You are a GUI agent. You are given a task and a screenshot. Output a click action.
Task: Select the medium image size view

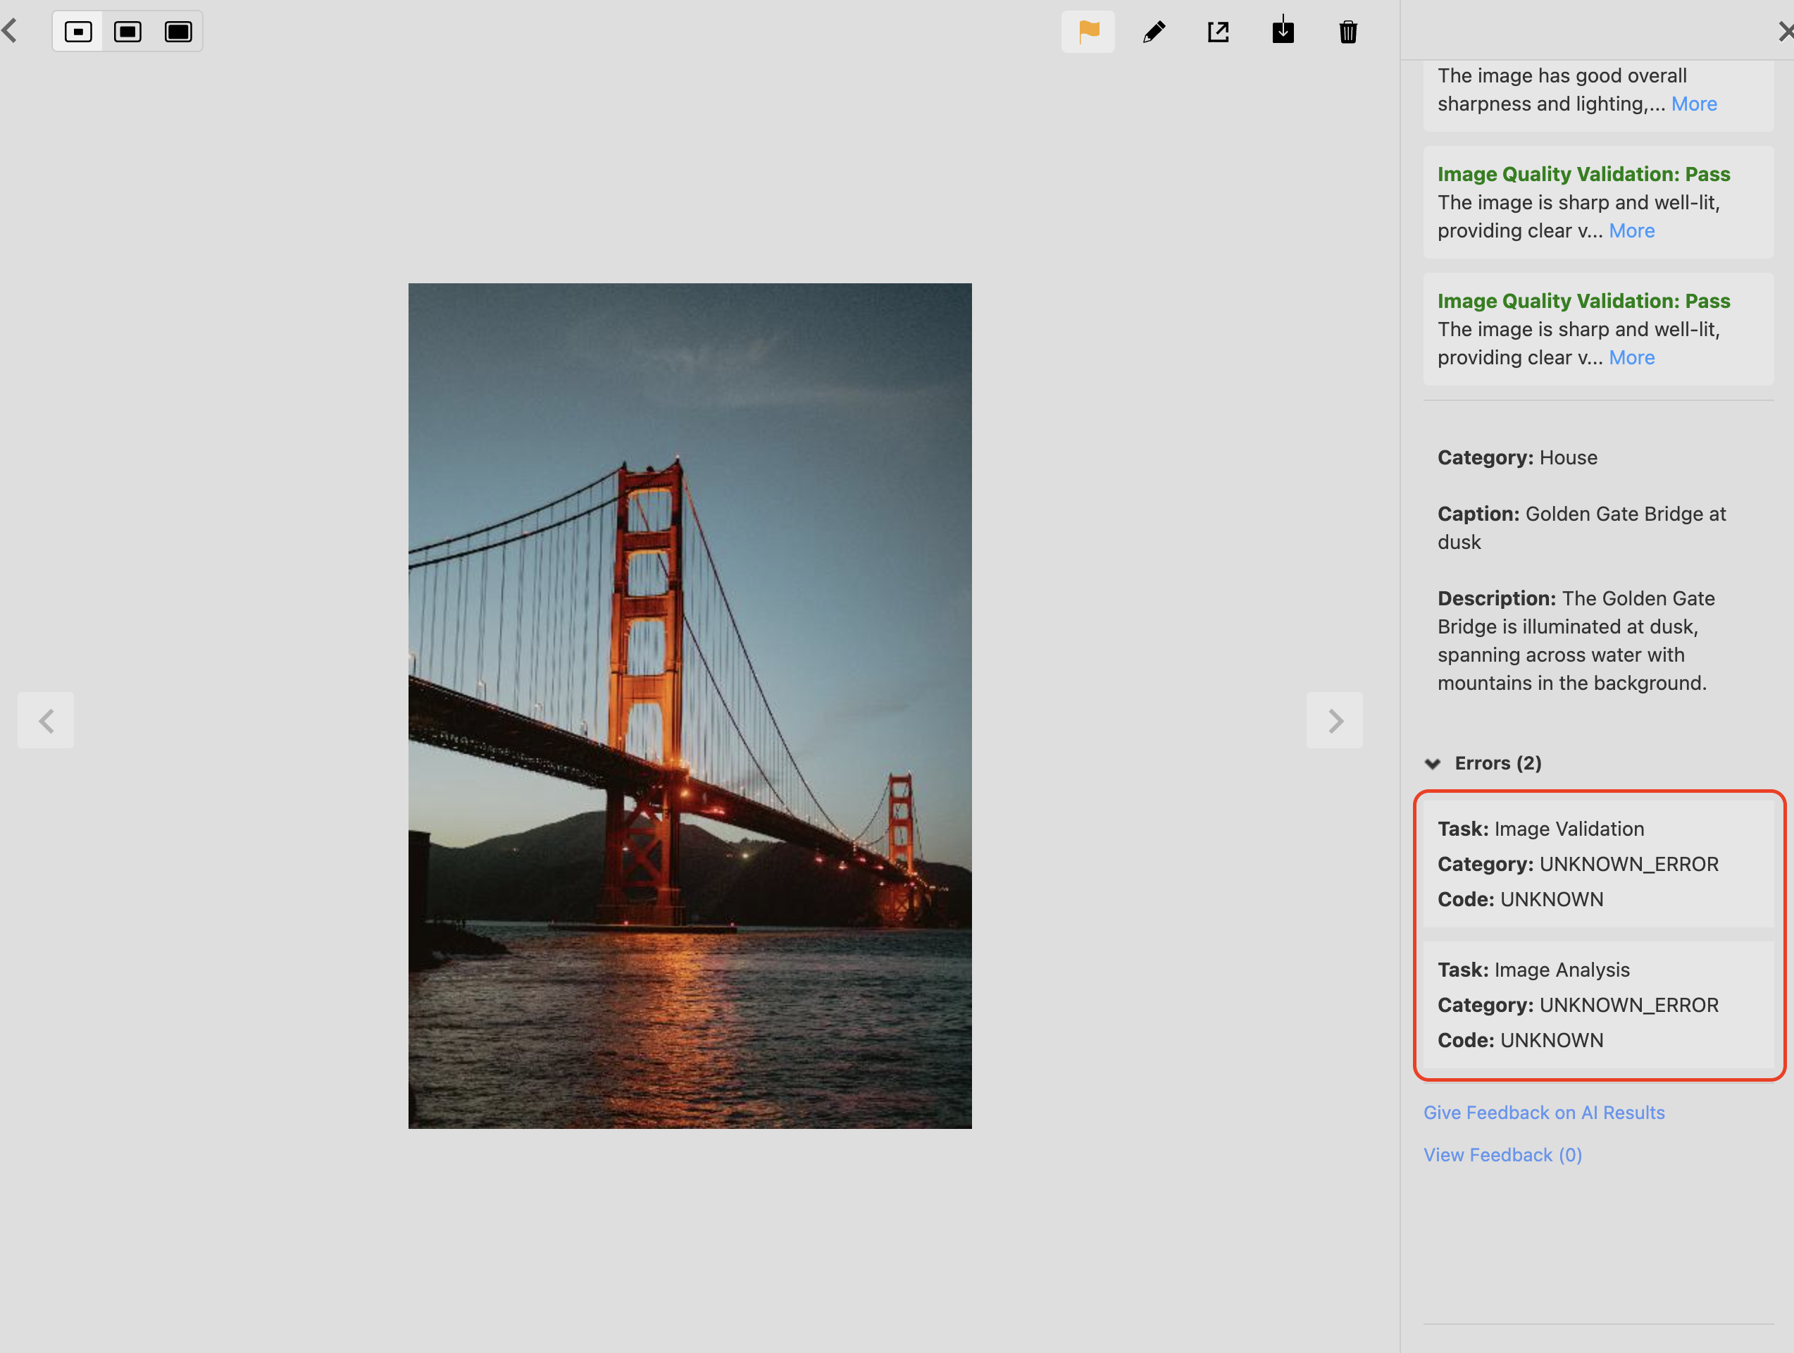pos(128,32)
